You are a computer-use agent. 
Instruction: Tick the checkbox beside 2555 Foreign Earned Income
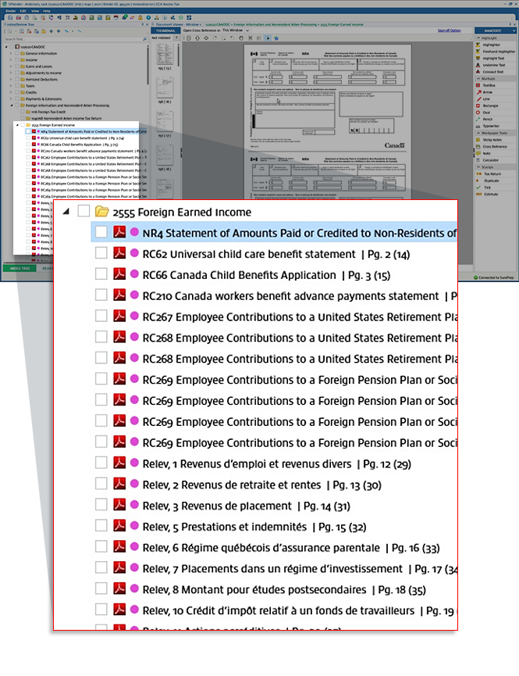click(84, 212)
